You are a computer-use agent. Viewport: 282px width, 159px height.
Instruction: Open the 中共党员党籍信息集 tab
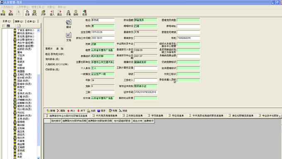[x=105, y=115]
